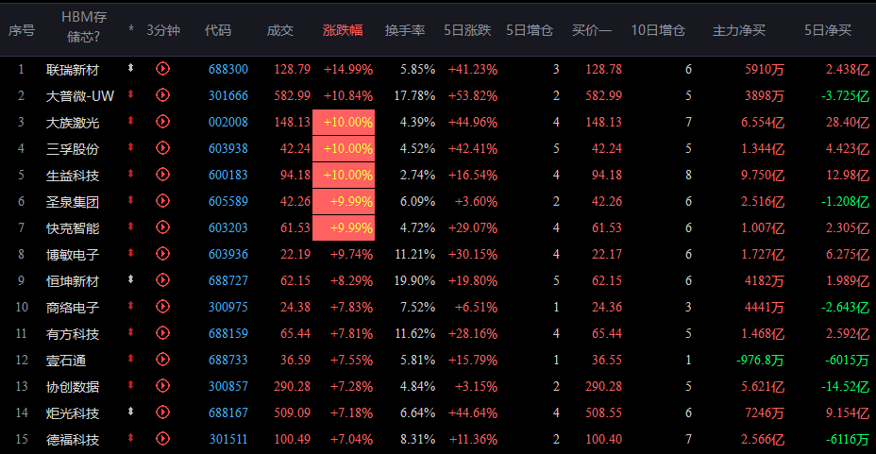Image resolution: width=876 pixels, height=454 pixels.
Task: Open stock code 688733
Action: tap(227, 360)
